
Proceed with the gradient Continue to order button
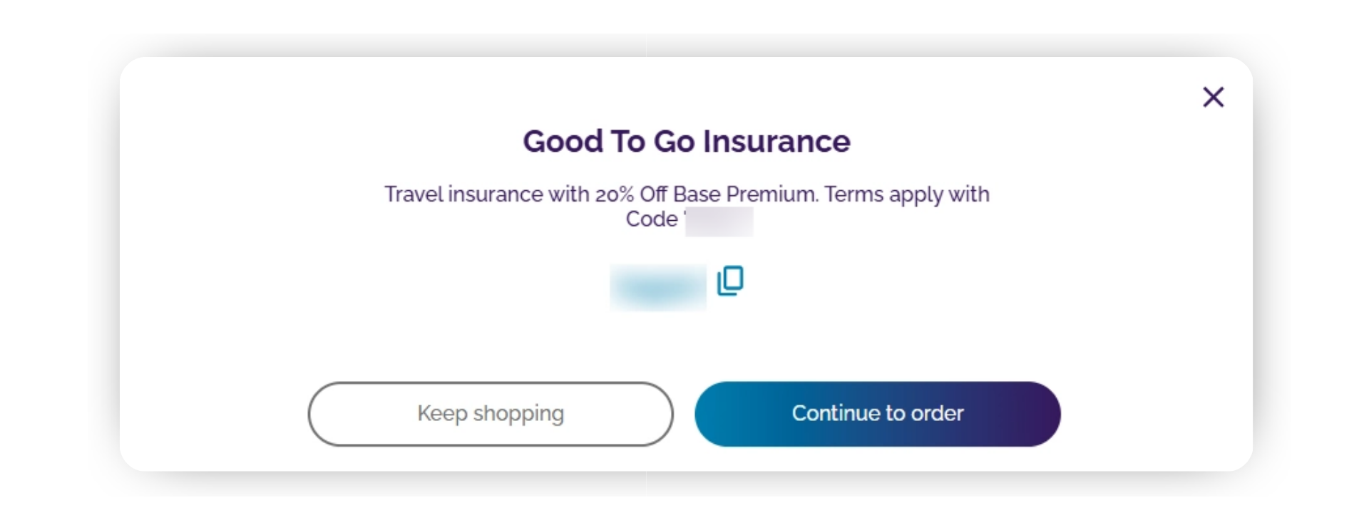[x=877, y=414]
